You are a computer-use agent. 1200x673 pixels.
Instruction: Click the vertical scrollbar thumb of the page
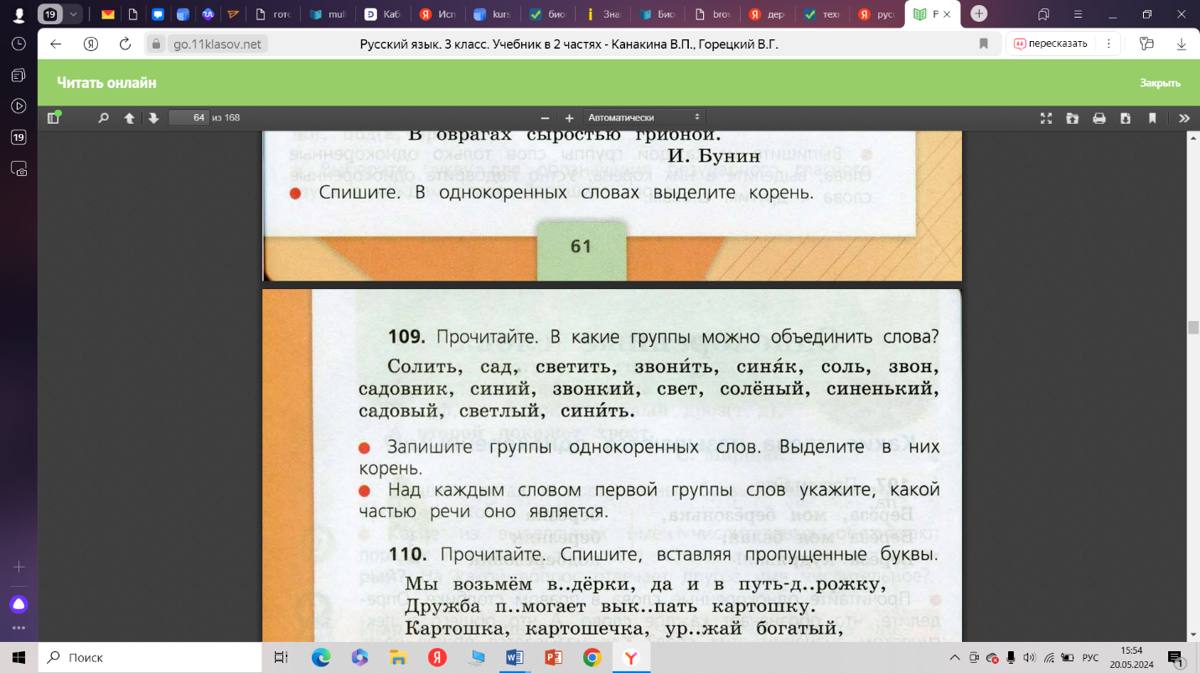pyautogui.click(x=1193, y=328)
